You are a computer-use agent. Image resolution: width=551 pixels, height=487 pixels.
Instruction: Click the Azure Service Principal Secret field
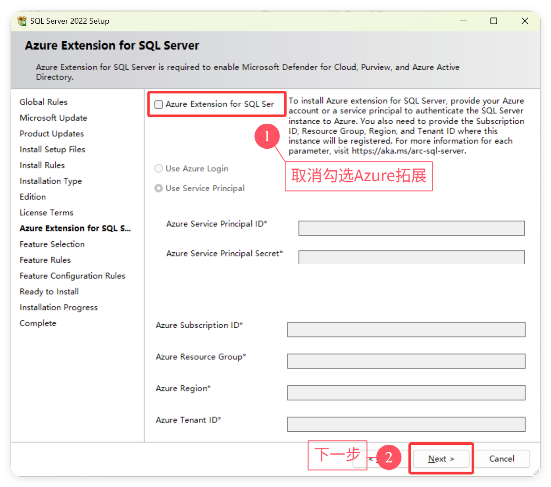tap(411, 257)
